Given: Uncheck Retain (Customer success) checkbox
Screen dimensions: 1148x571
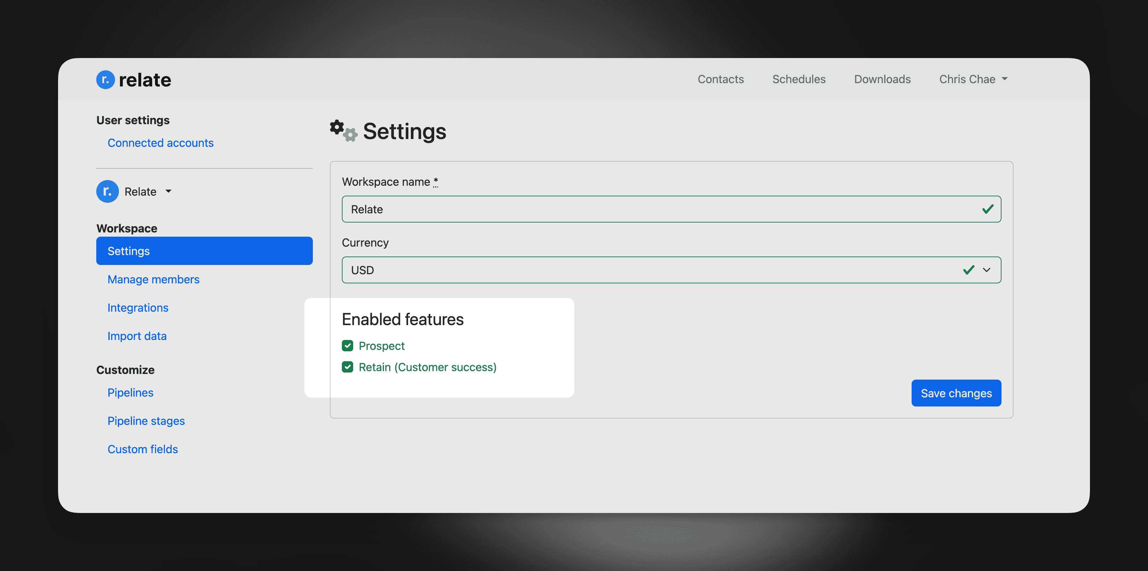Looking at the screenshot, I should (x=348, y=367).
